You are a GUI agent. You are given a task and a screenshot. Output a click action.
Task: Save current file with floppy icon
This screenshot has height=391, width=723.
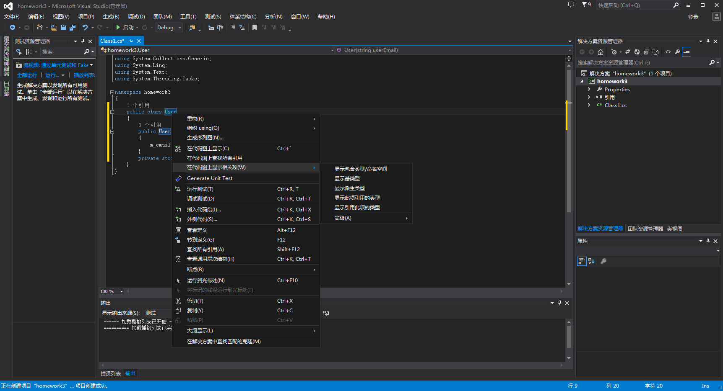pos(63,28)
